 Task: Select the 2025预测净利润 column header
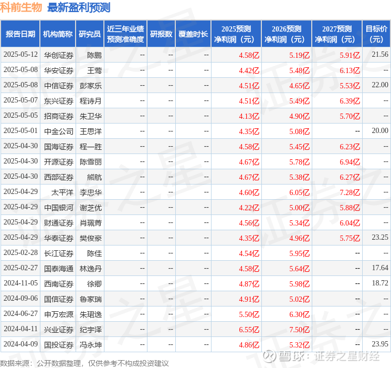click(236, 34)
